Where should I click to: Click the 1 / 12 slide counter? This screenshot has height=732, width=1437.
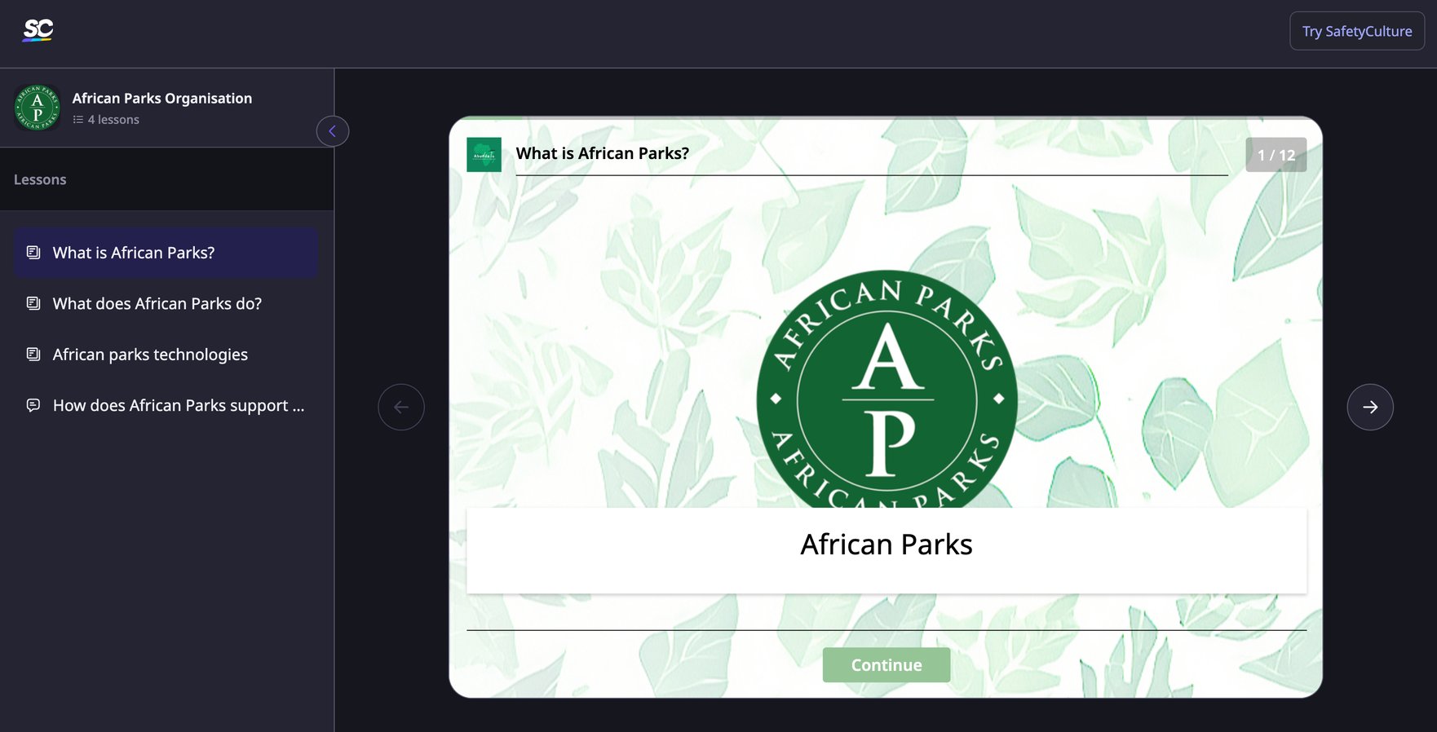tap(1276, 155)
